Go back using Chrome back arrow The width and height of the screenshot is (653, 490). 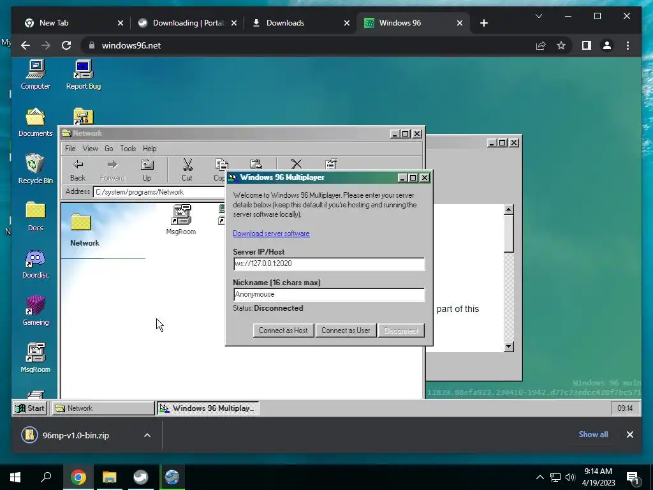[x=26, y=45]
